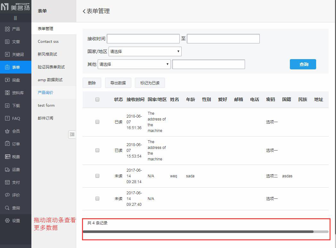Image resolution: width=336 pixels, height=248 pixels.
Task: Expand the 国家/地区 dropdown filter
Action: pyautogui.click(x=145, y=51)
